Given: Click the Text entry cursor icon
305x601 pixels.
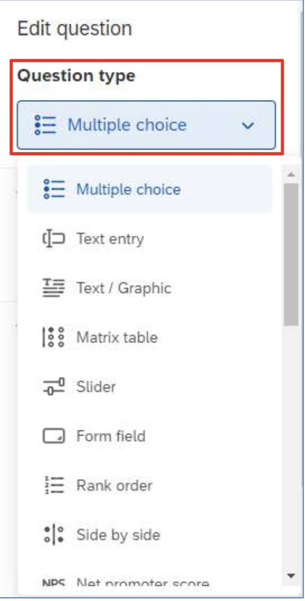Looking at the screenshot, I should [53, 239].
